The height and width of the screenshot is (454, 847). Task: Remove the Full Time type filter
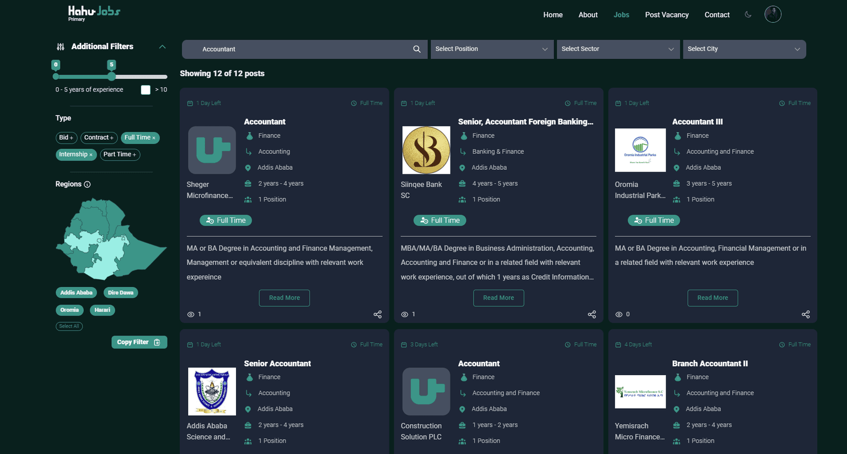tap(140, 137)
